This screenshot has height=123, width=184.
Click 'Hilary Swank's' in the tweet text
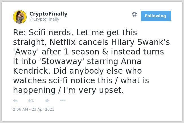(x=140, y=42)
